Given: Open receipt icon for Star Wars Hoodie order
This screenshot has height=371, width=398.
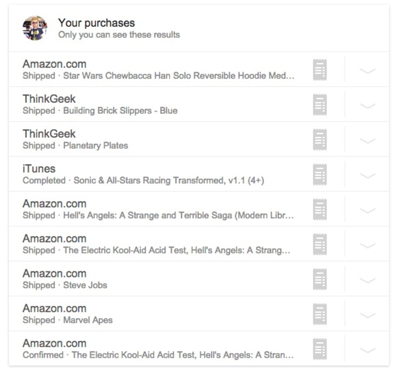Looking at the screenshot, I should coord(320,70).
